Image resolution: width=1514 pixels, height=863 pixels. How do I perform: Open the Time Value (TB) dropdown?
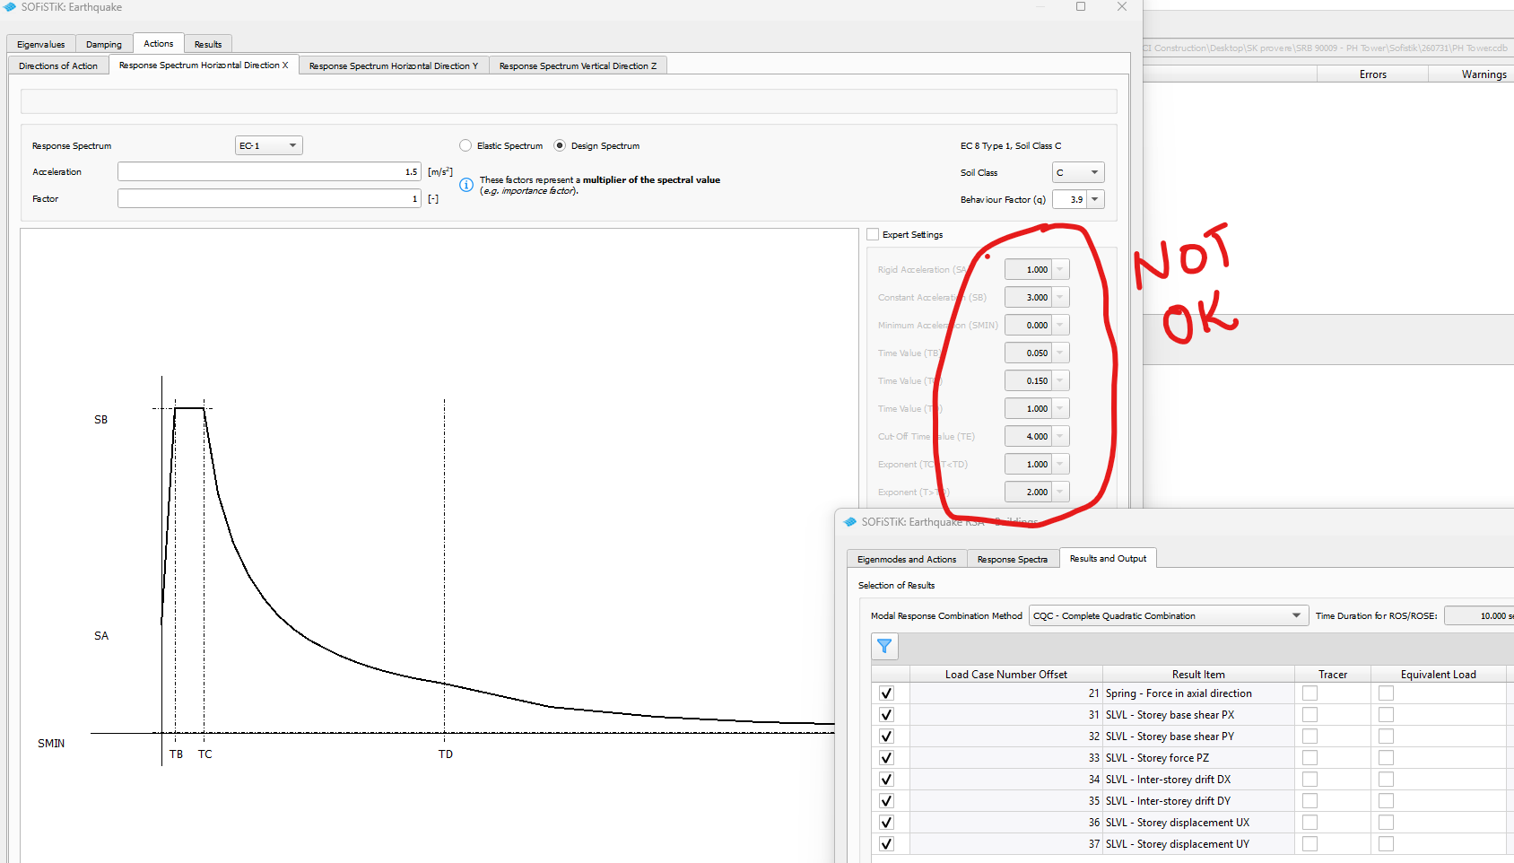pyautogui.click(x=1060, y=353)
